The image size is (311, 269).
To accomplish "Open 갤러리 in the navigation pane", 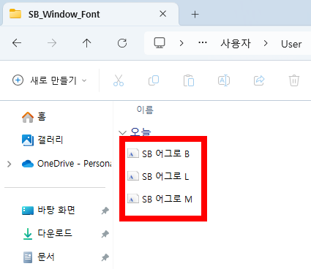I will click(x=42, y=140).
